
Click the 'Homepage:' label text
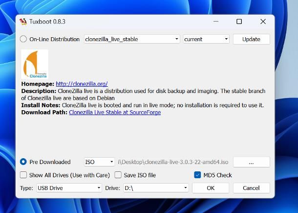[38, 84]
